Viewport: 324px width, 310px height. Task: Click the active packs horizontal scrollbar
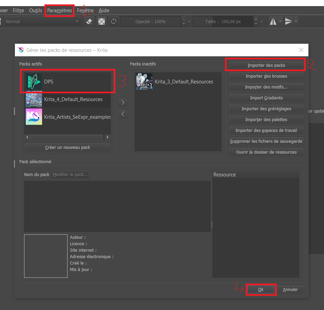coord(66,137)
